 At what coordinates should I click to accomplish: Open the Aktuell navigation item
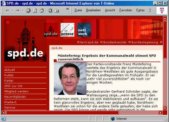click(x=25, y=70)
